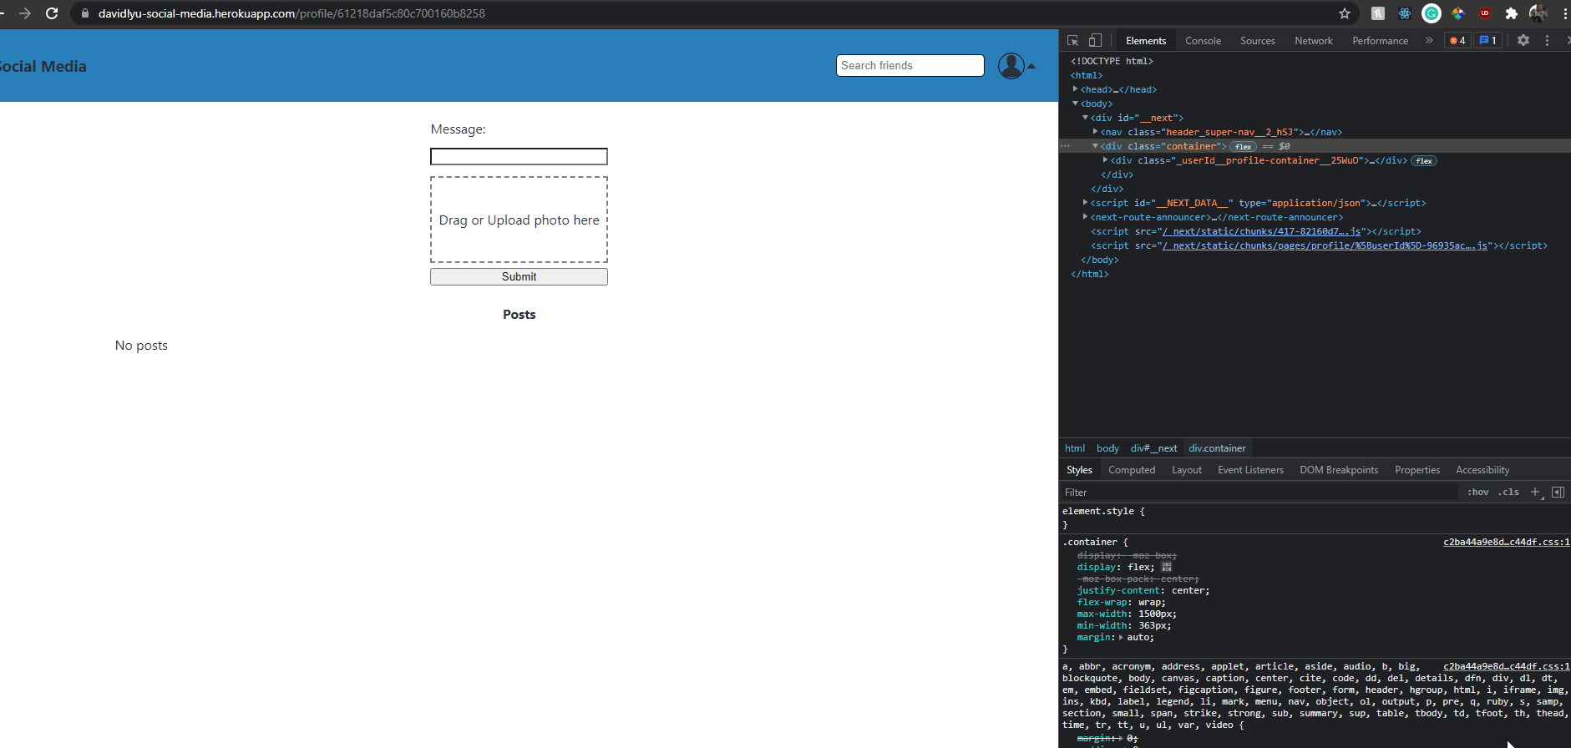This screenshot has height=748, width=1571.
Task: Open the DOM Breakpoints tab
Action: [x=1339, y=470]
